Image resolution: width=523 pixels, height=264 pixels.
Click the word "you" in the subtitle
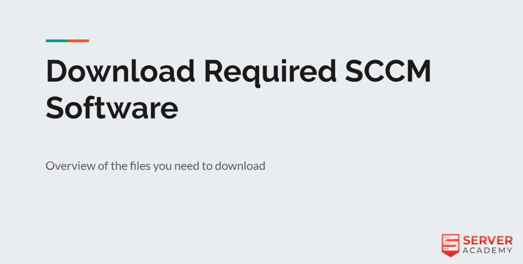point(163,167)
